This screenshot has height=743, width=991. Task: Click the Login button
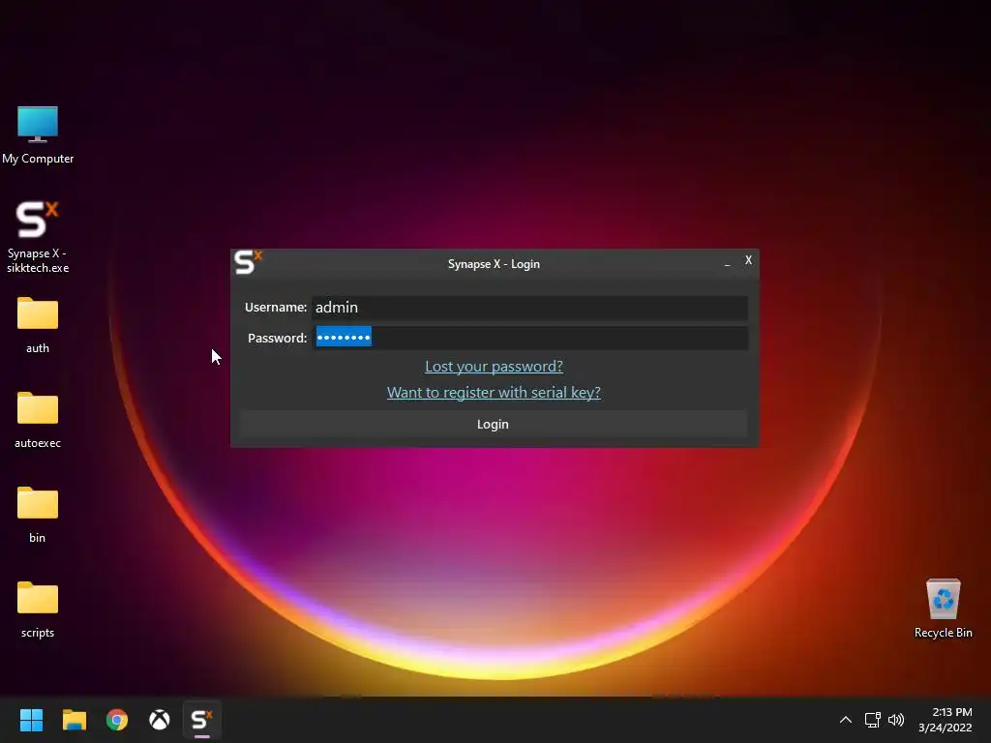[x=494, y=424]
